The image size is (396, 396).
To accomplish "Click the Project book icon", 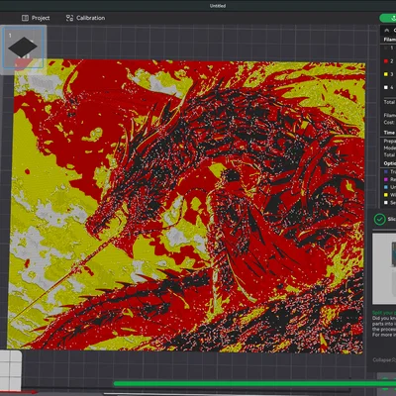I will (25, 18).
